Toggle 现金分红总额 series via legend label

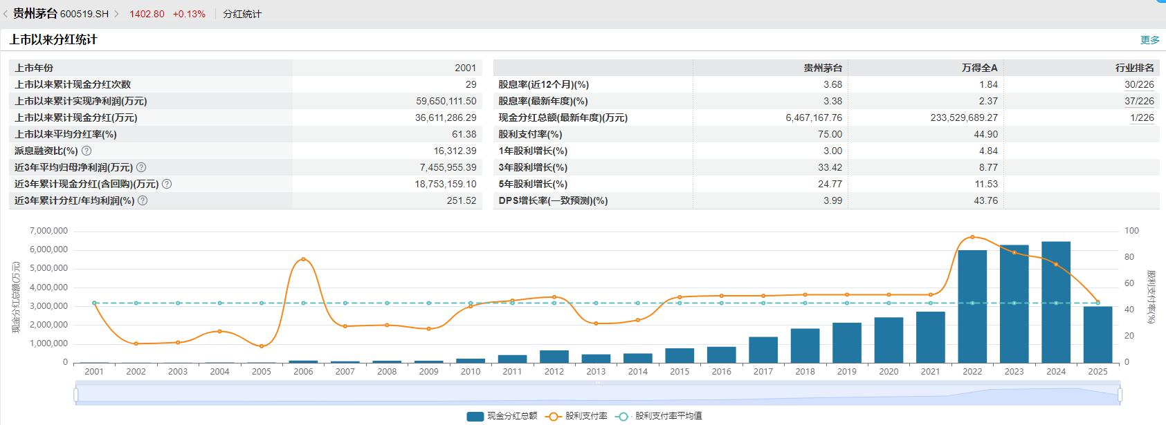(512, 416)
